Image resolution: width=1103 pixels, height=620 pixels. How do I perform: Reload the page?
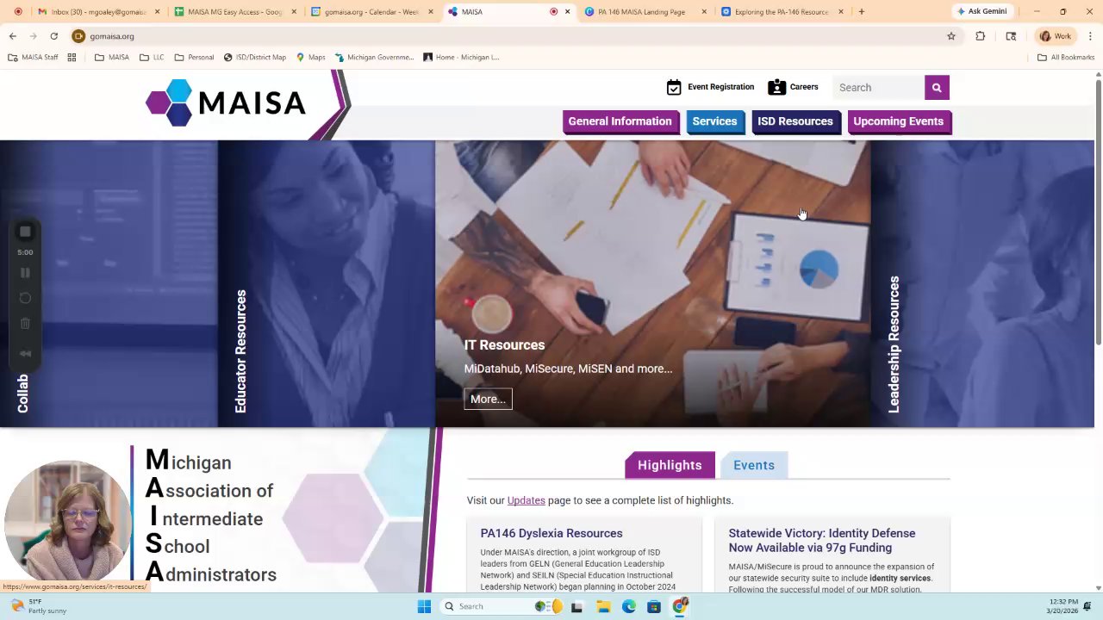tap(53, 36)
